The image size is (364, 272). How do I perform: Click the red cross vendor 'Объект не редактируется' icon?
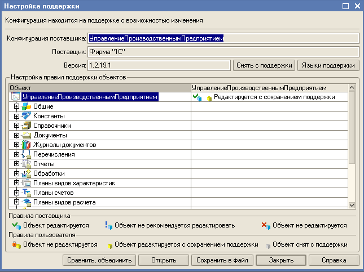tap(266, 225)
